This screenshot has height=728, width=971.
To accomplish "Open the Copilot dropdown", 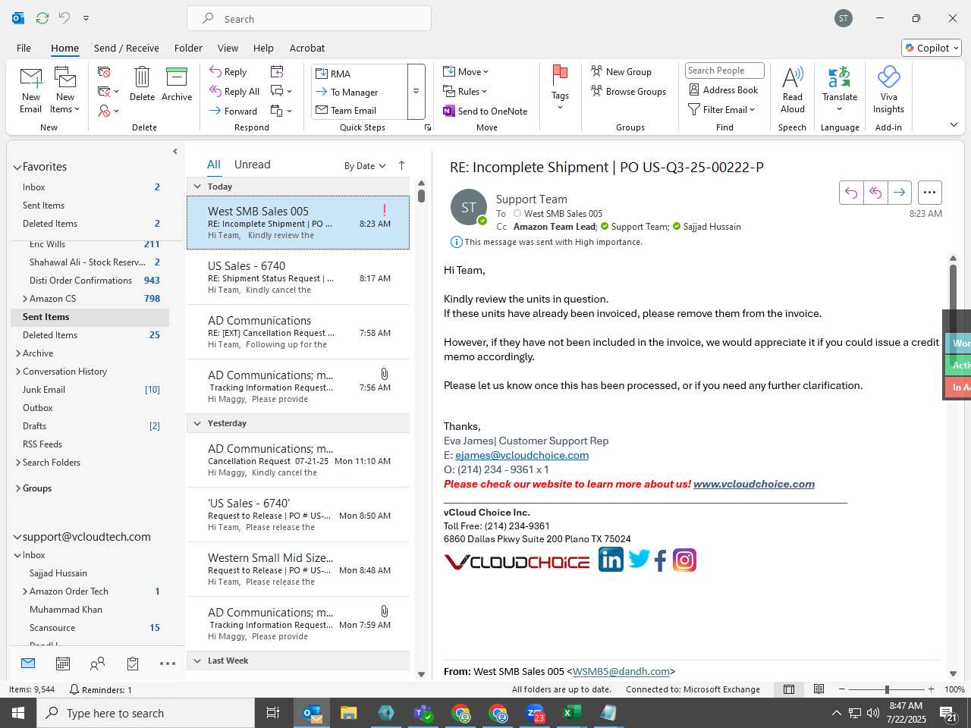I will tap(932, 48).
